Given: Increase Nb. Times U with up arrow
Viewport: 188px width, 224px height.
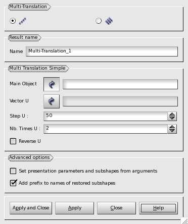Looking at the screenshot, I should tap(172, 127).
